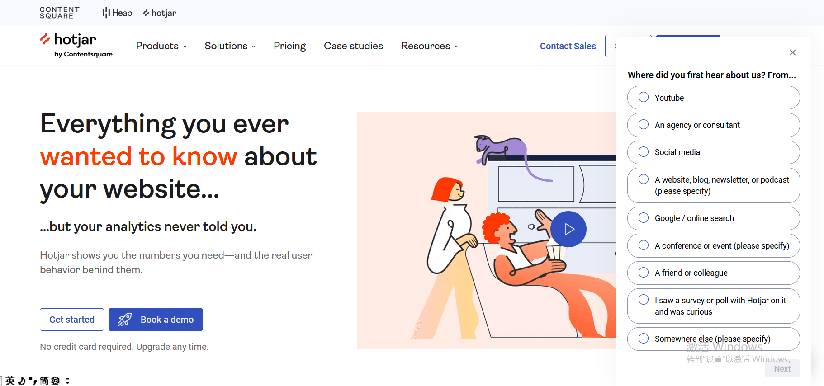Click the Next button in survey
This screenshot has width=824, height=386.
coord(782,368)
